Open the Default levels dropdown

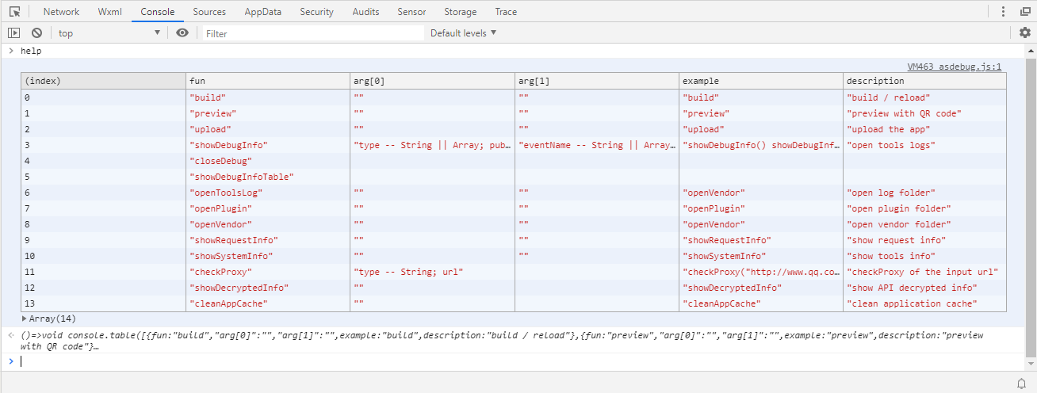[463, 32]
